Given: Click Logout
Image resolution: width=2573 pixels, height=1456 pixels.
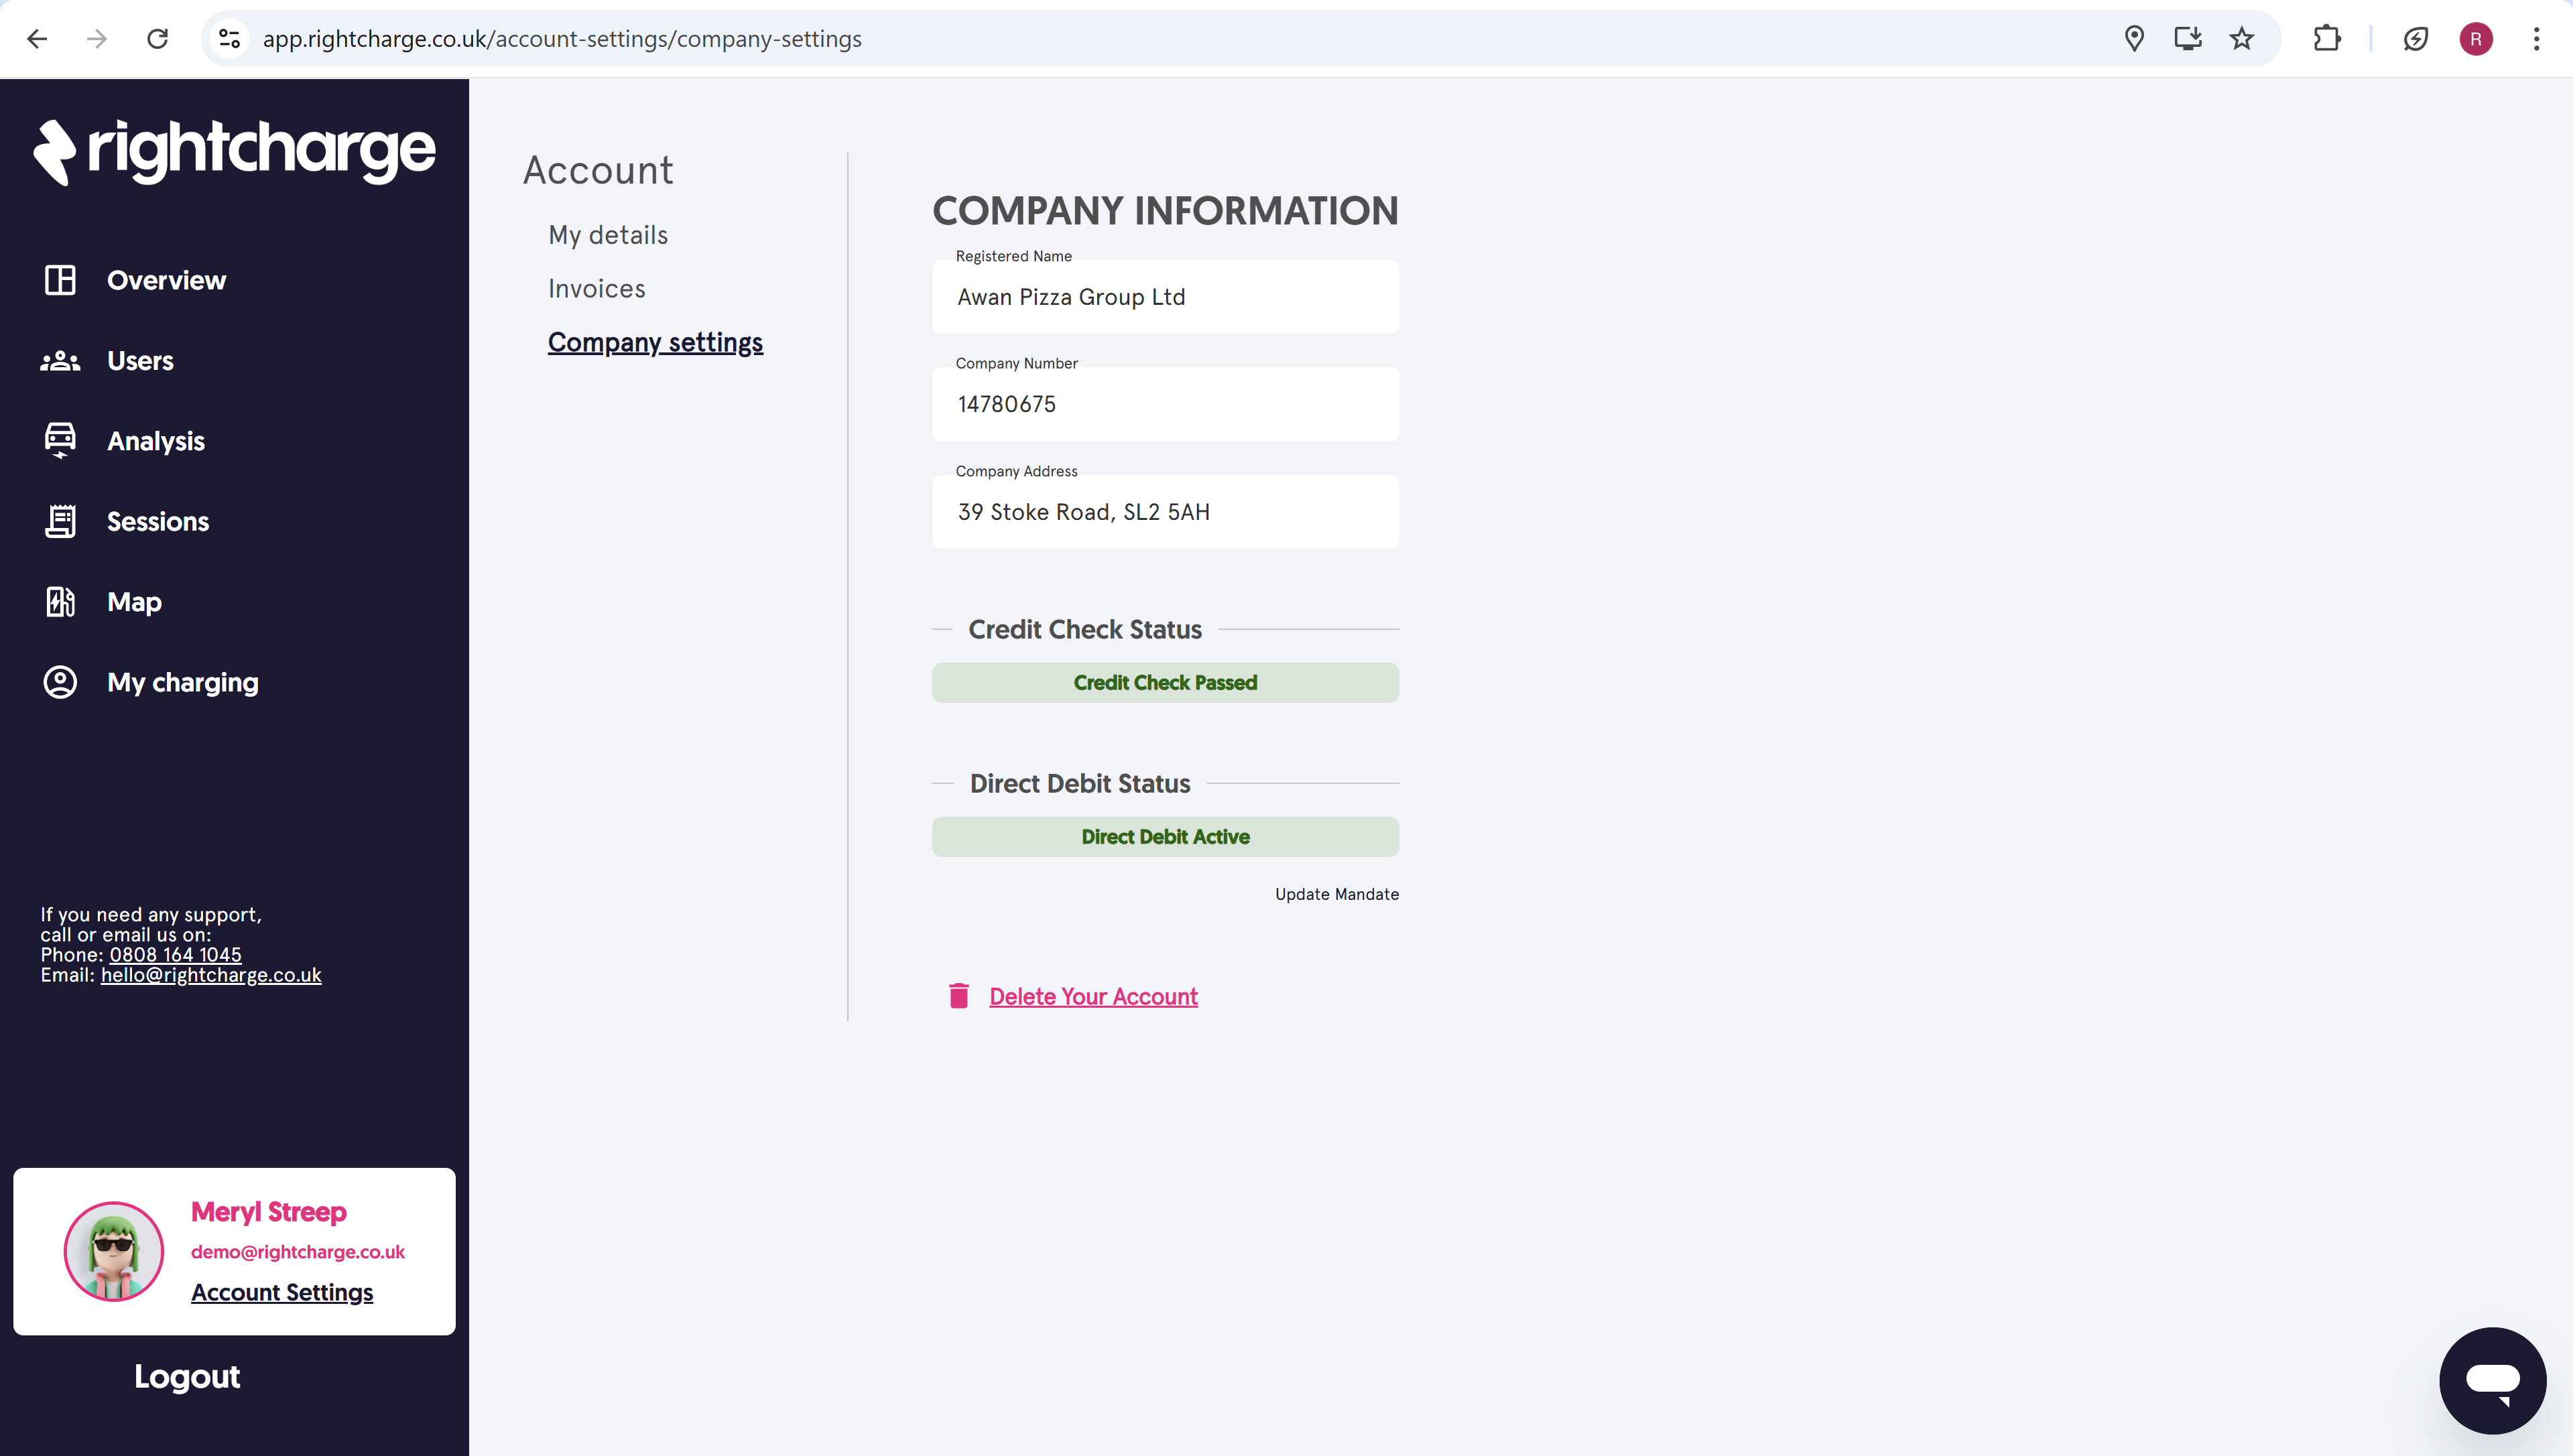Looking at the screenshot, I should click(x=187, y=1377).
